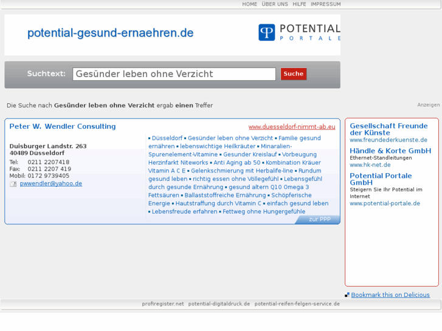This screenshot has height=331, width=442.
Task: Click the Fax number 0211 2207 419
Action: 49,169
